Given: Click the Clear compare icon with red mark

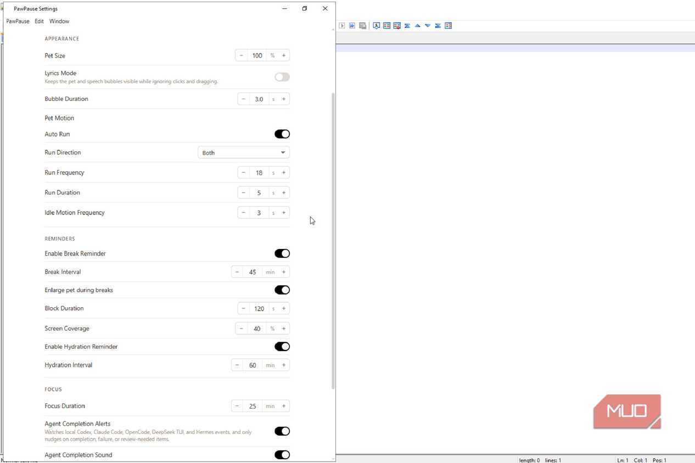Looking at the screenshot, I should (397, 26).
